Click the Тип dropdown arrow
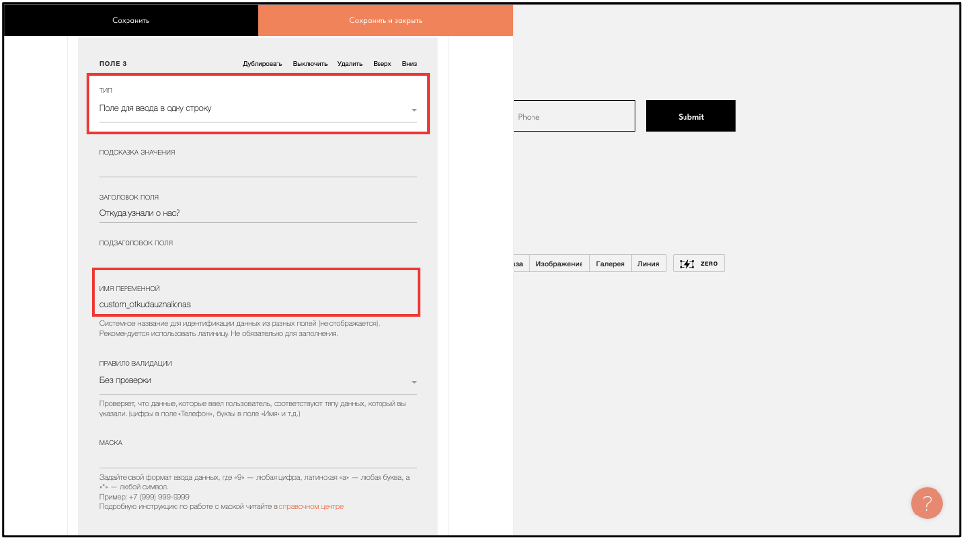The width and height of the screenshot is (962, 539). click(x=414, y=110)
